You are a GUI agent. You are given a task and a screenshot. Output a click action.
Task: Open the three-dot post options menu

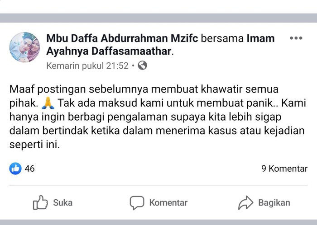coord(296,38)
